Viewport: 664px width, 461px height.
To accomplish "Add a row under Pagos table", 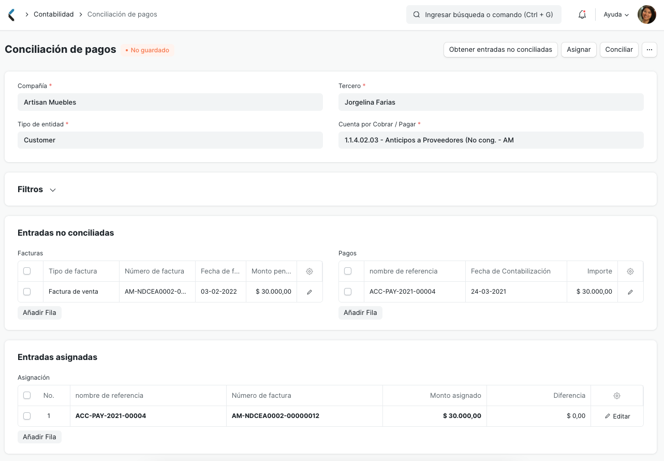I will pyautogui.click(x=360, y=313).
